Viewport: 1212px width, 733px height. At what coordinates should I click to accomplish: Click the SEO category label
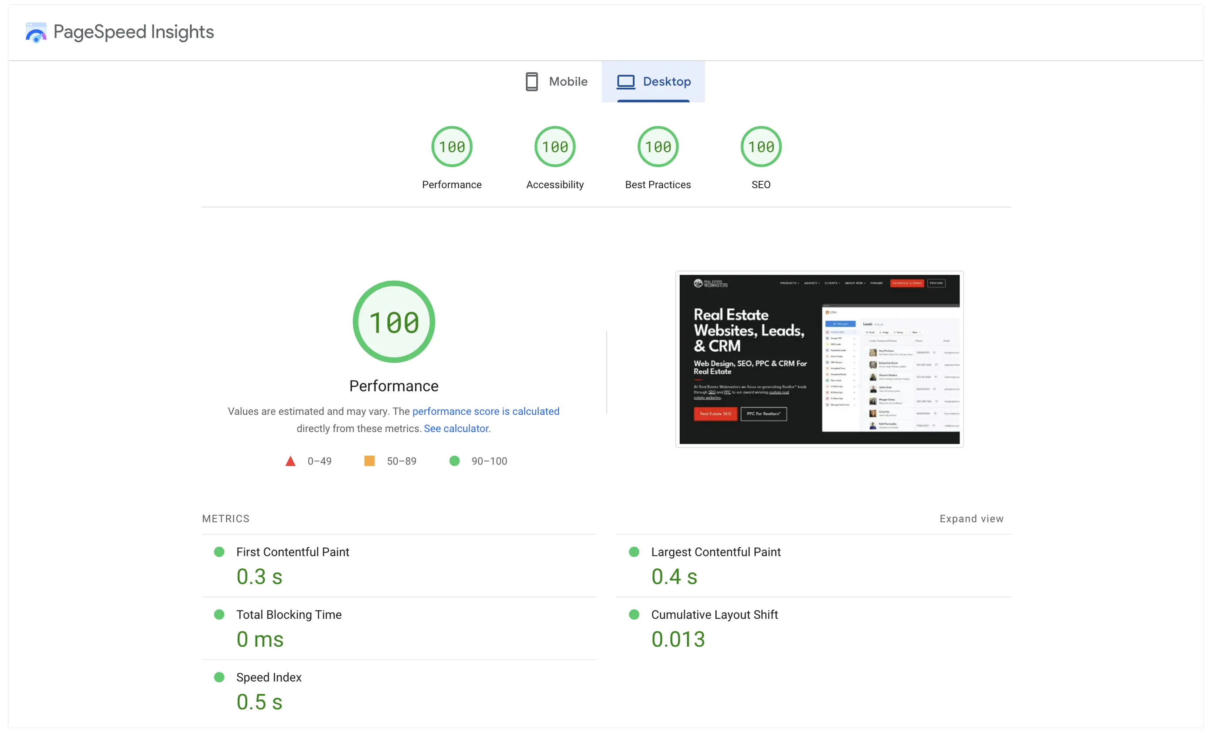click(x=761, y=184)
